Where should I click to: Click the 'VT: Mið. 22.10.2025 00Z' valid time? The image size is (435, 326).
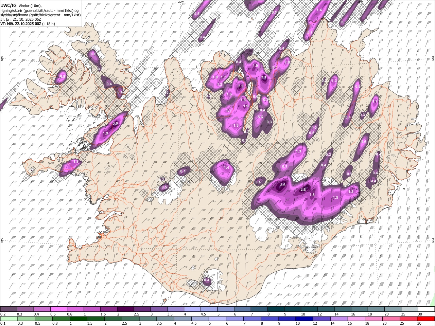pyautogui.click(x=21, y=24)
